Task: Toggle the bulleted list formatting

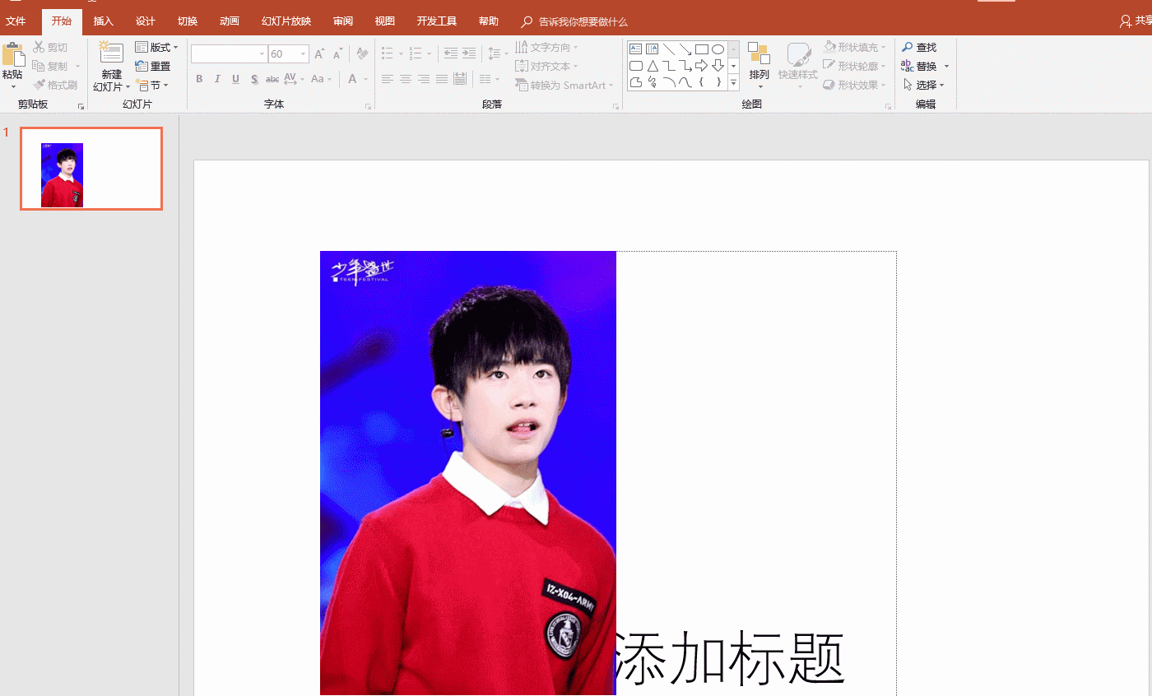Action: click(x=388, y=51)
